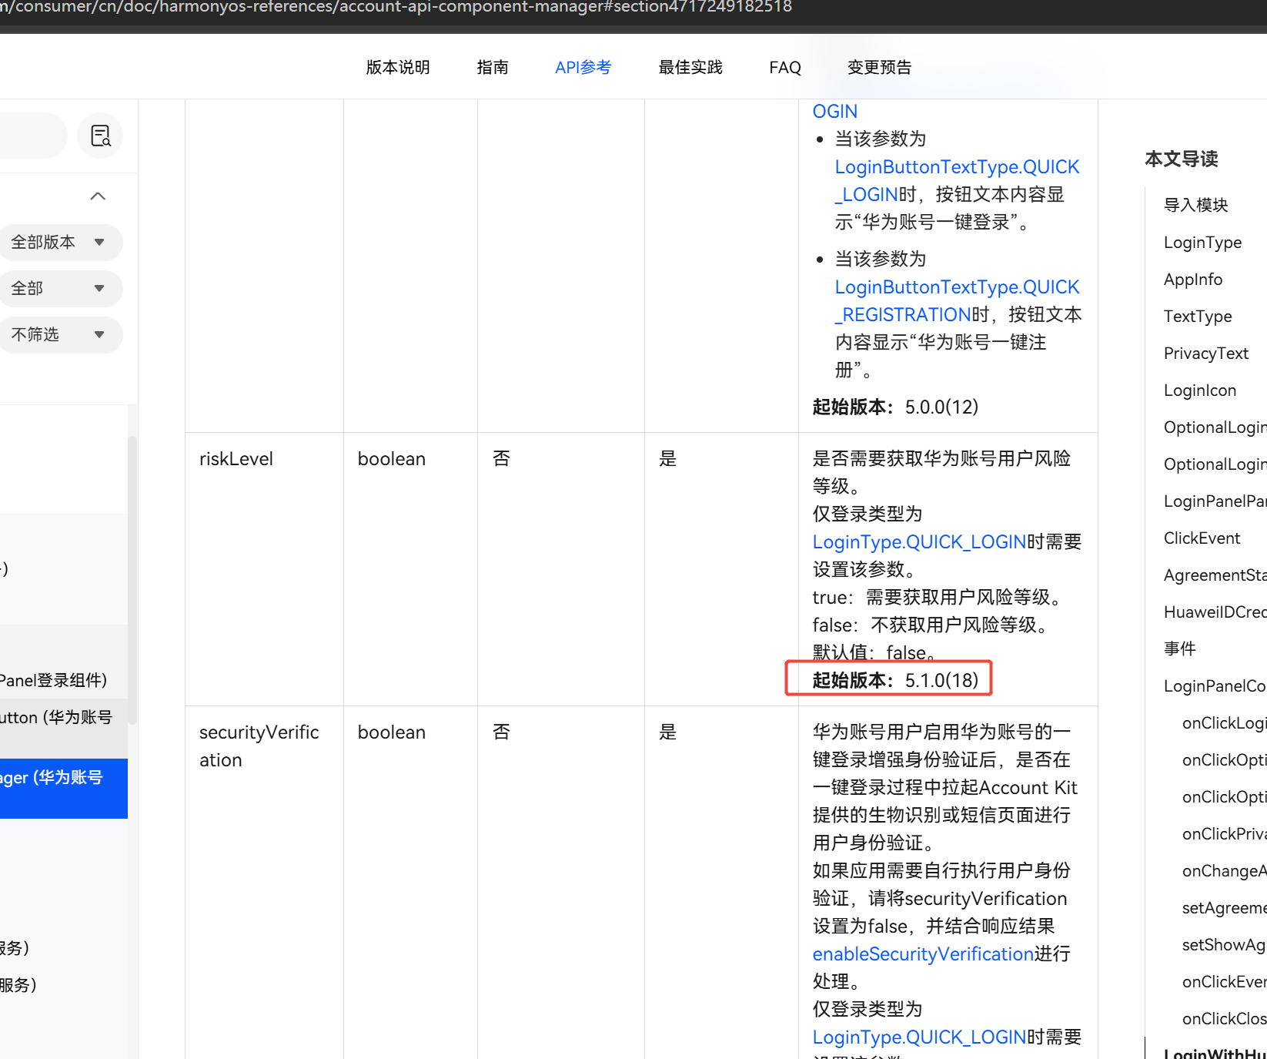Jump to TextType in page outline
The height and width of the screenshot is (1059, 1267).
click(x=1198, y=317)
